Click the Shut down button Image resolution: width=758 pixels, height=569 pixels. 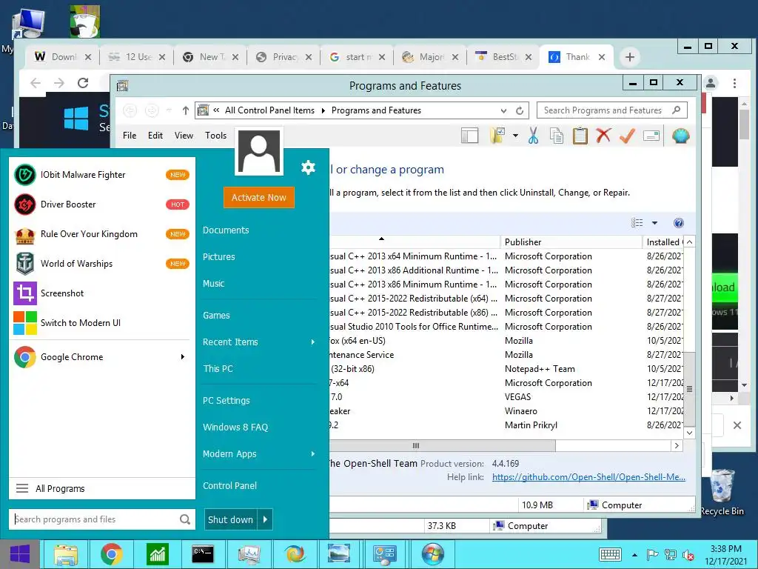pos(231,519)
